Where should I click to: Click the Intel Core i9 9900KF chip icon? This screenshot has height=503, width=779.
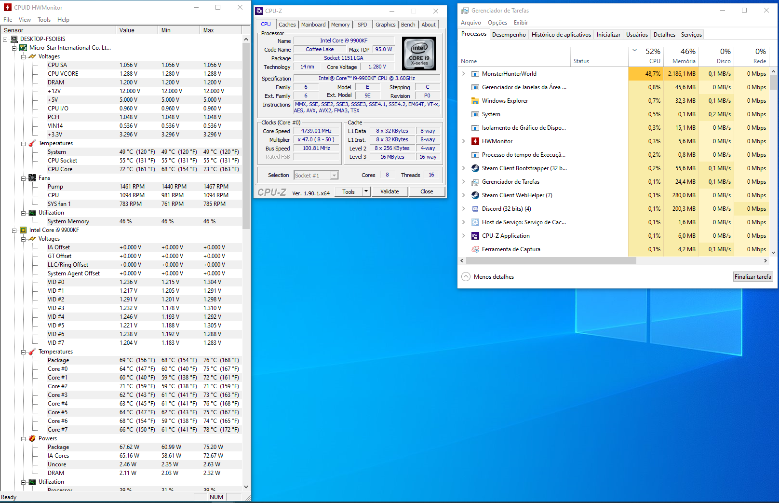click(x=23, y=230)
